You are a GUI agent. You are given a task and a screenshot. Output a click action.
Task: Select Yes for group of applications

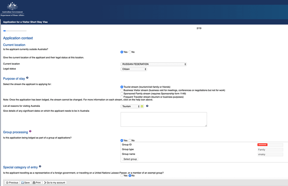point(122,141)
